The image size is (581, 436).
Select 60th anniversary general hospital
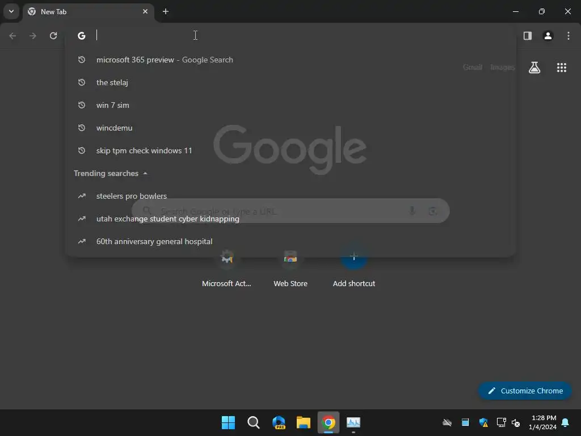[x=290, y=241]
